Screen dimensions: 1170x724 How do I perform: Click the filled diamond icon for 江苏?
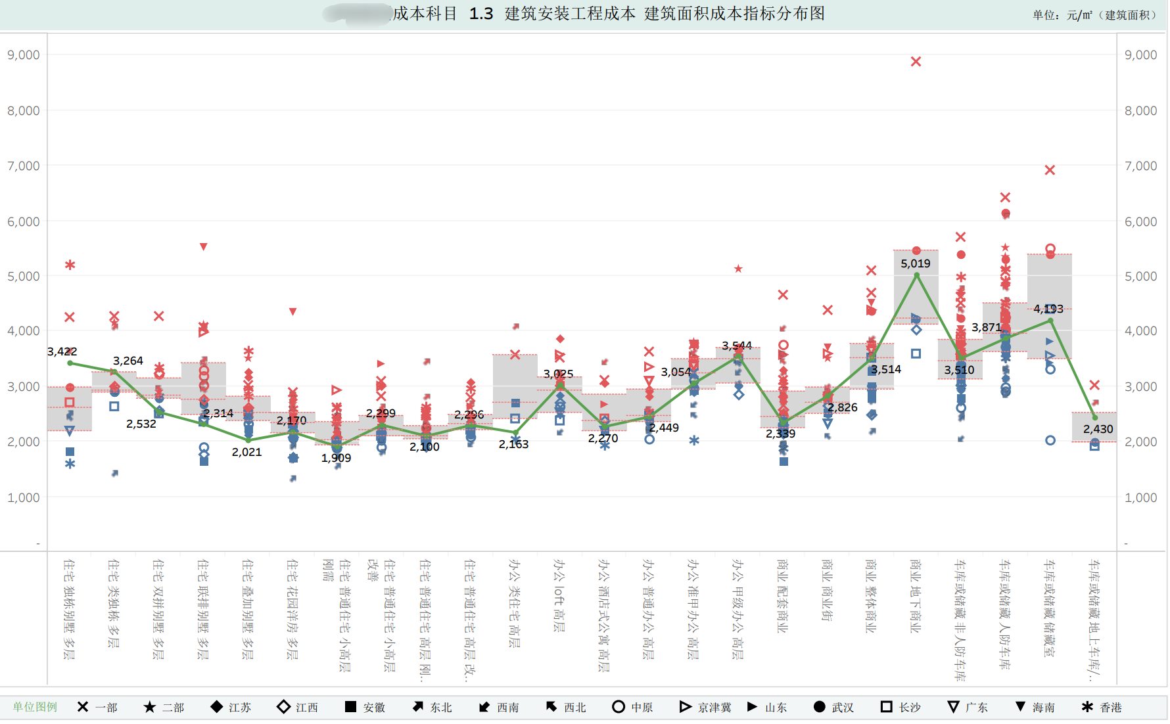[216, 707]
